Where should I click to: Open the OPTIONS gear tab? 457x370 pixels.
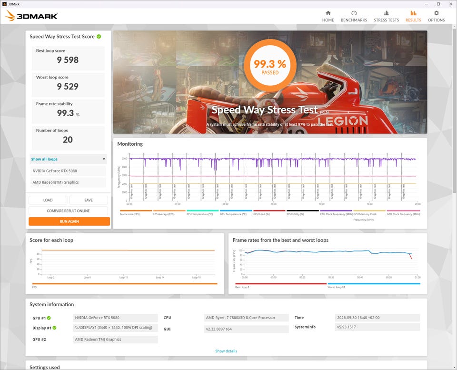coord(437,16)
